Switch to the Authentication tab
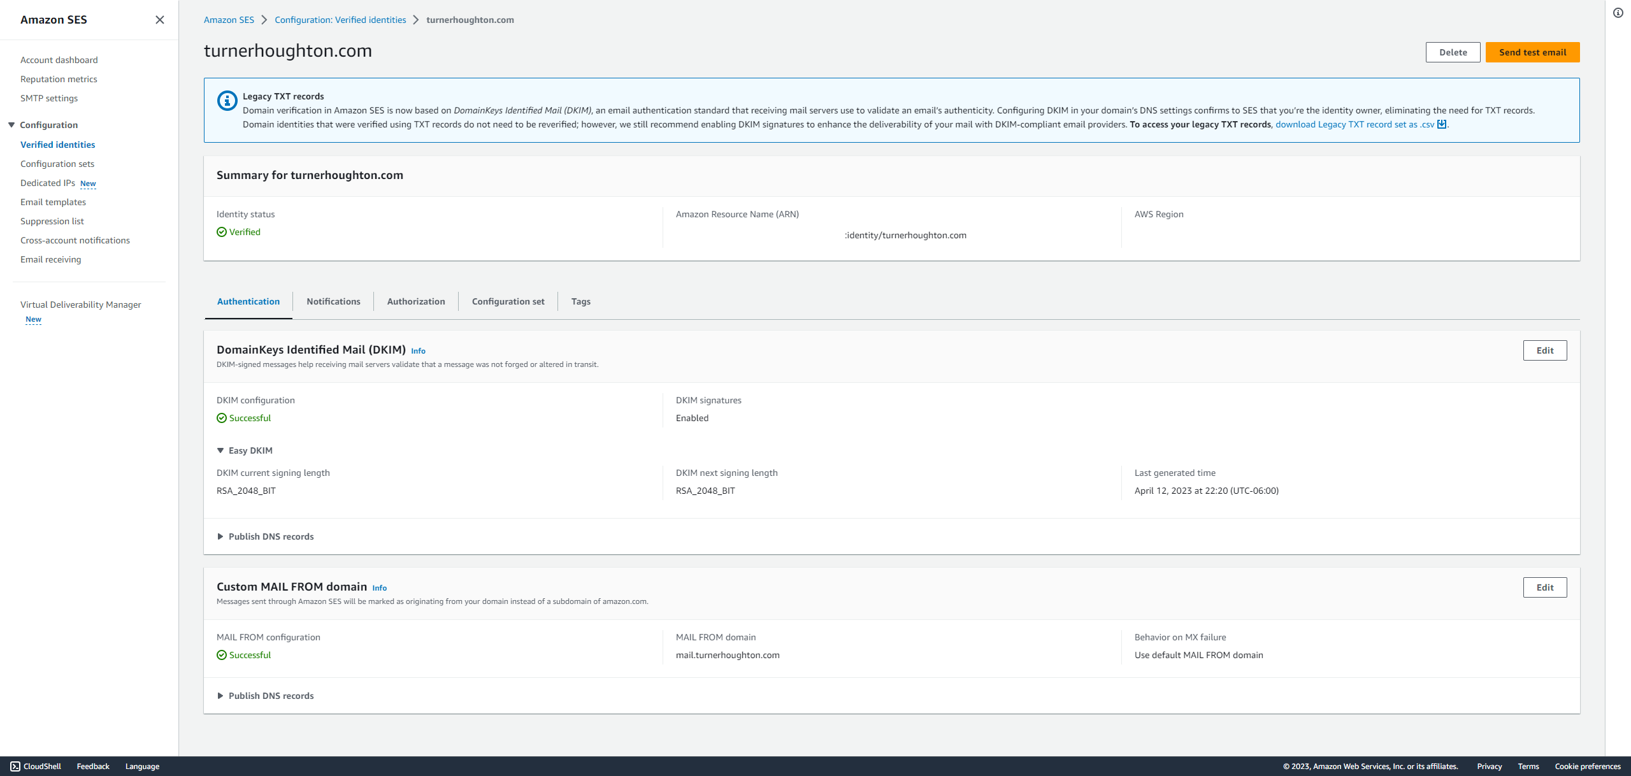 click(x=248, y=301)
